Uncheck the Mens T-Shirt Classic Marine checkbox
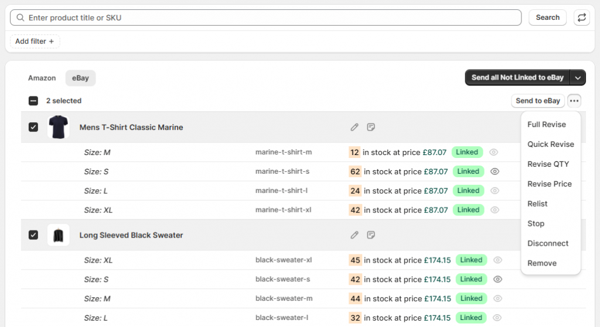 click(x=33, y=127)
